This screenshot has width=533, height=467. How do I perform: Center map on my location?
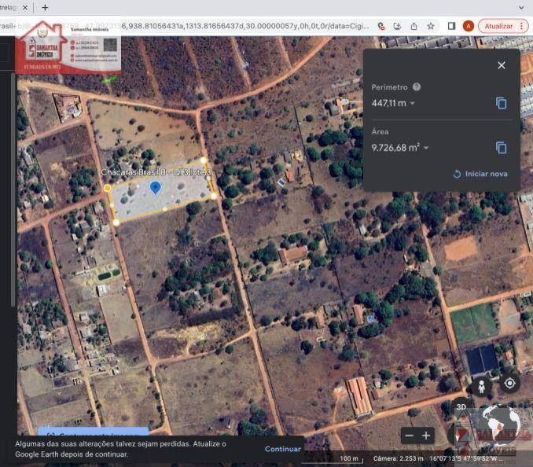click(510, 383)
